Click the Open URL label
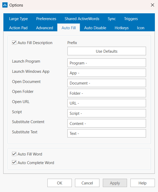This screenshot has height=192, width=158. [x=21, y=102]
